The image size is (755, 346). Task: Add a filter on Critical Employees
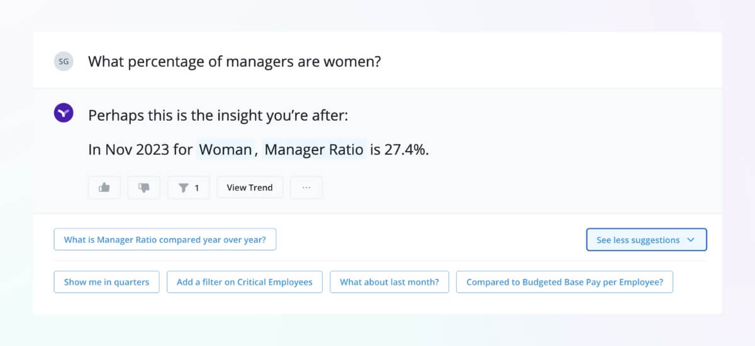tap(244, 282)
